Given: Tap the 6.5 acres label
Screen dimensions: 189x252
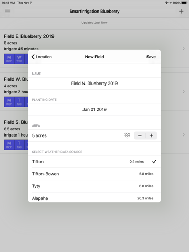Looking at the screenshot, I should (12, 129).
